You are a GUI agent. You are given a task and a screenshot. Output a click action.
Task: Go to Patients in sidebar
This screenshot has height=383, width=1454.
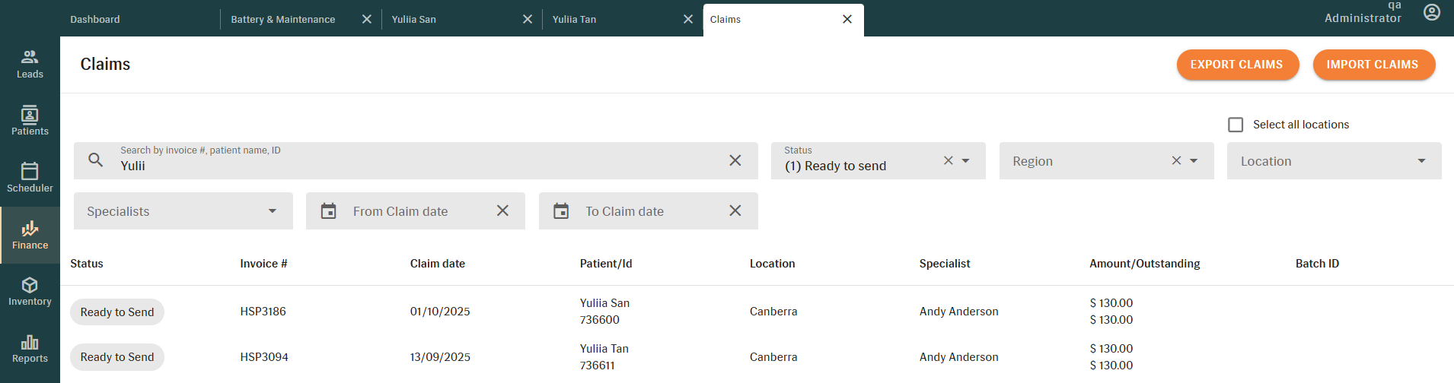click(x=30, y=121)
